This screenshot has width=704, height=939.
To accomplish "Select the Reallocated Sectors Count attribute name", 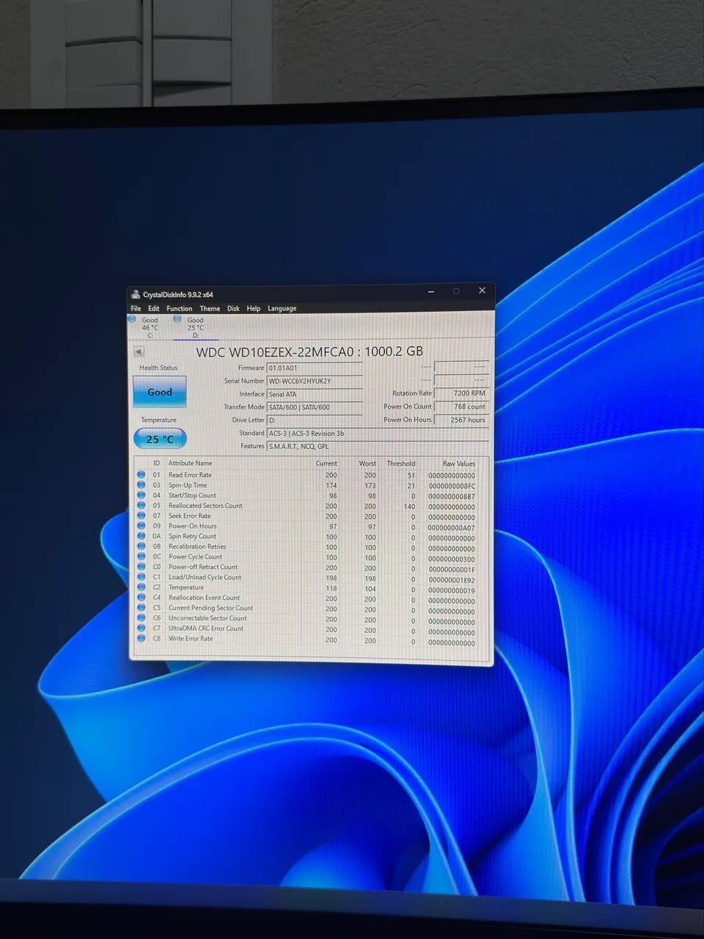I will click(205, 505).
